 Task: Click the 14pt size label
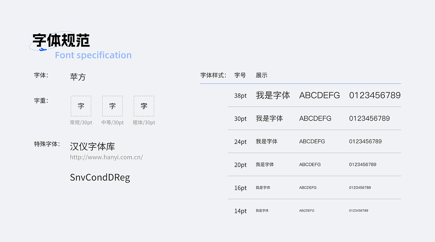pos(240,211)
